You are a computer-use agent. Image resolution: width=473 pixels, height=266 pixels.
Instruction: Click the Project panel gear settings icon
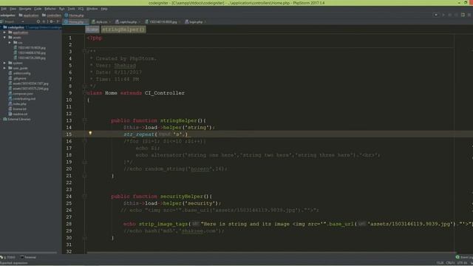pyautogui.click(x=51, y=21)
